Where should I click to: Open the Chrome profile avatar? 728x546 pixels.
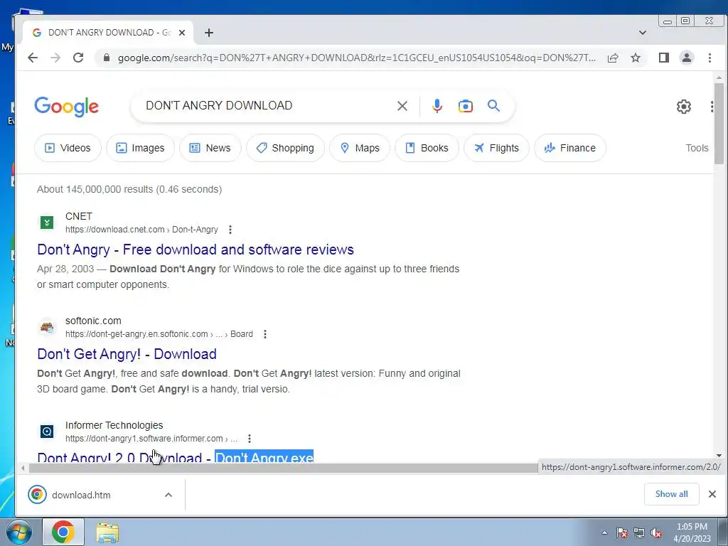tap(687, 58)
